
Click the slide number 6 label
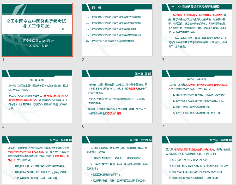point(83,126)
